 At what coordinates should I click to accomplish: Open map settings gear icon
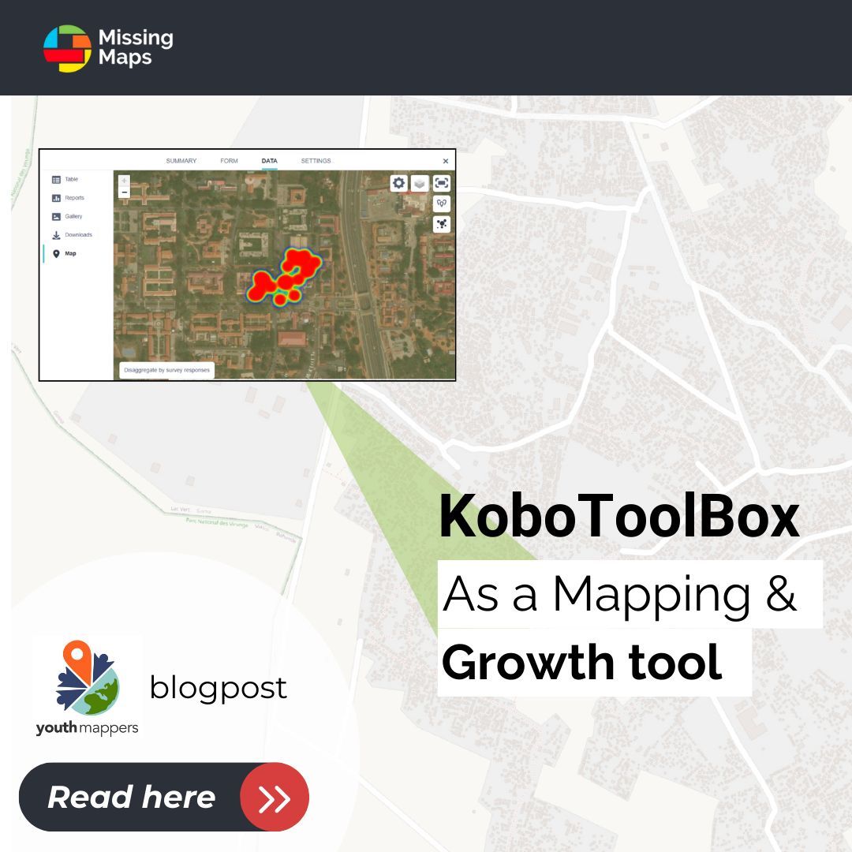click(x=399, y=183)
